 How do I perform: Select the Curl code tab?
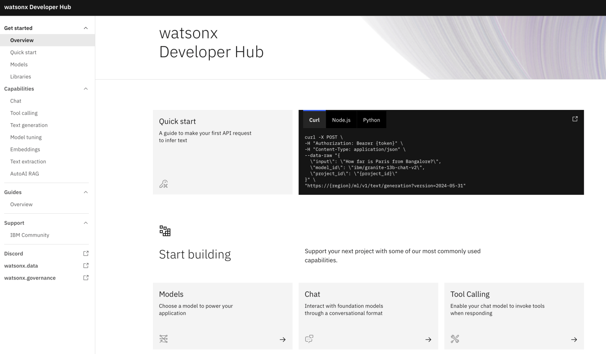click(x=314, y=120)
